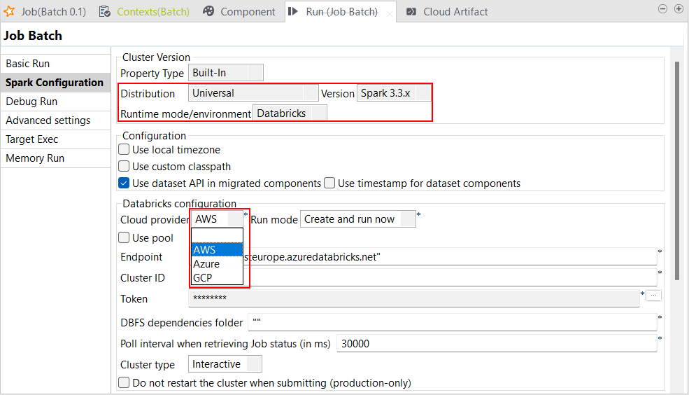Viewport: 689px width, 395px height.
Task: Click the Contexts(Batch) tab icon
Action: tap(105, 11)
